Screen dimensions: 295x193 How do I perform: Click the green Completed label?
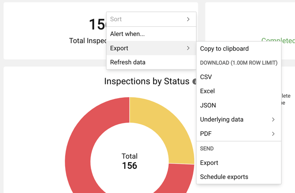click(x=278, y=40)
